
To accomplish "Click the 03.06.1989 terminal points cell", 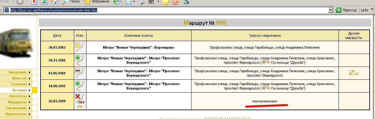I will click(x=139, y=73).
